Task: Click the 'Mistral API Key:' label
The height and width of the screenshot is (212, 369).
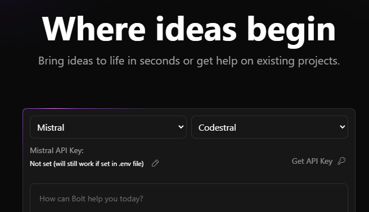Action: [x=57, y=150]
